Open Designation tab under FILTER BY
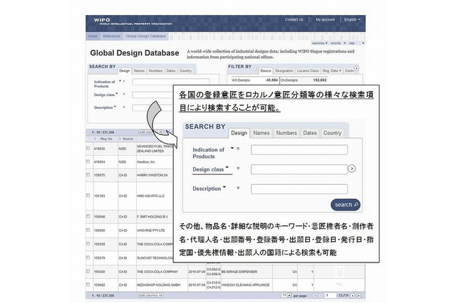The image size is (456, 303). point(284,70)
